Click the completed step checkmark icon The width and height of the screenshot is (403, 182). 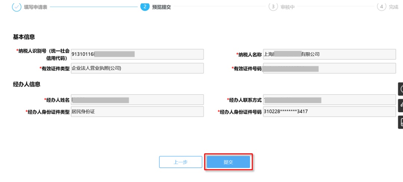(x=17, y=7)
